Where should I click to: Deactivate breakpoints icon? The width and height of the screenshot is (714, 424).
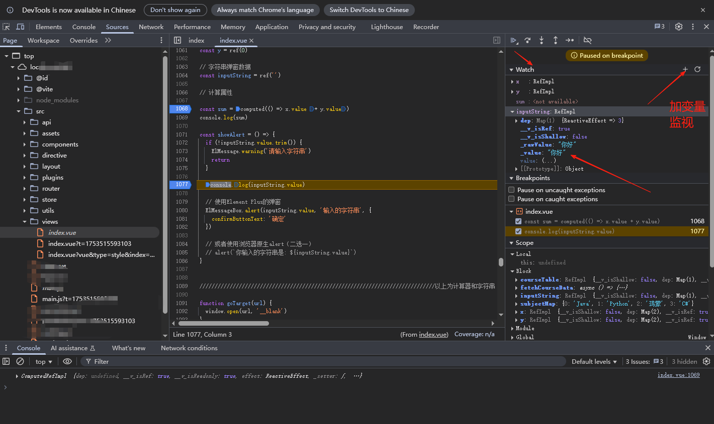(587, 40)
